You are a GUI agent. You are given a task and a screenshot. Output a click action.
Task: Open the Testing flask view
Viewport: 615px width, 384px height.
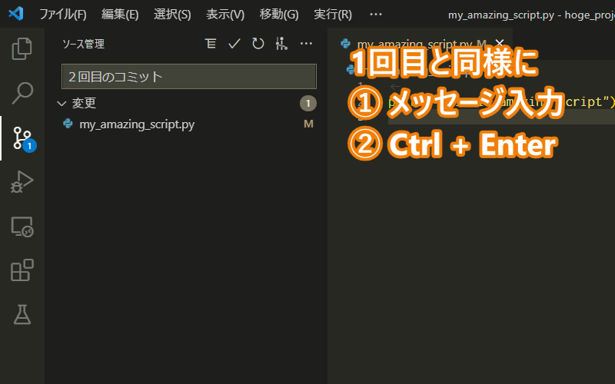click(x=22, y=314)
